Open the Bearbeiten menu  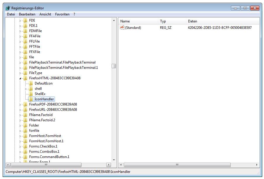(x=27, y=14)
